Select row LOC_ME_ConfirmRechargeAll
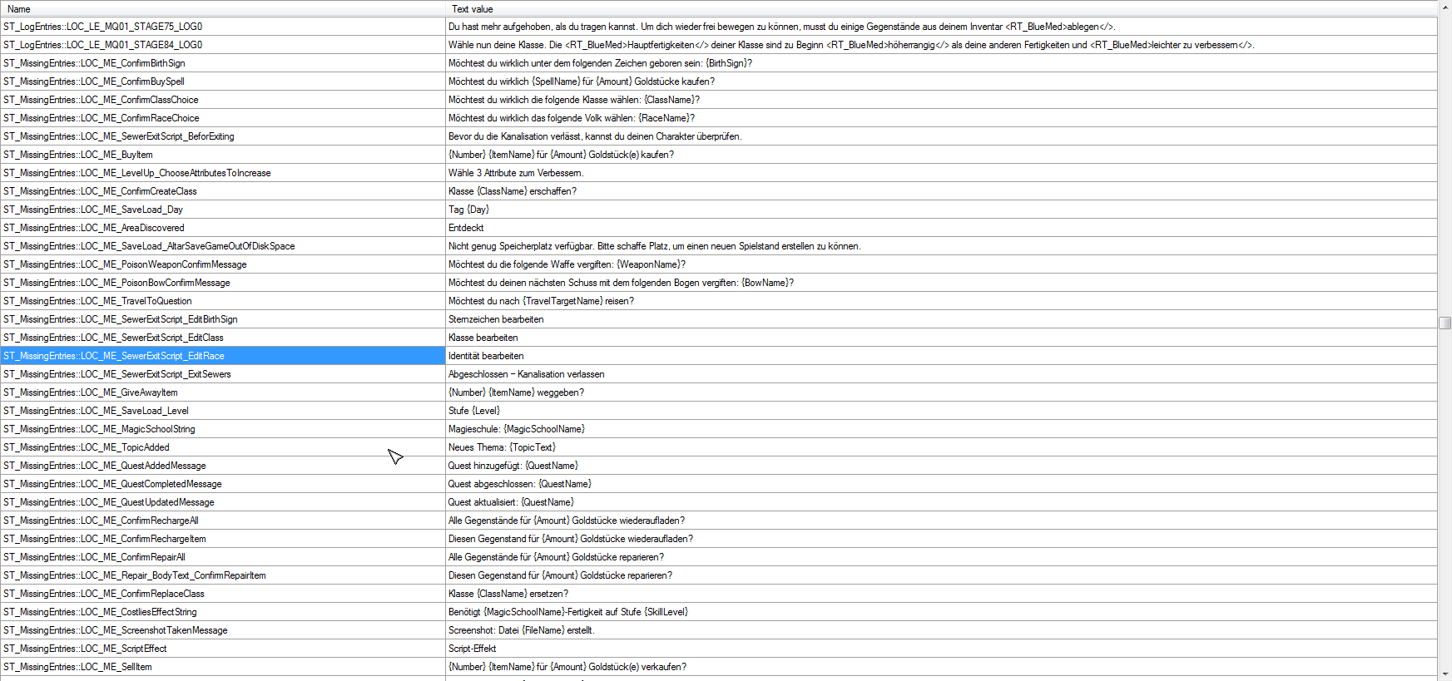Screen dimensions: 1452x681 (719, 521)
